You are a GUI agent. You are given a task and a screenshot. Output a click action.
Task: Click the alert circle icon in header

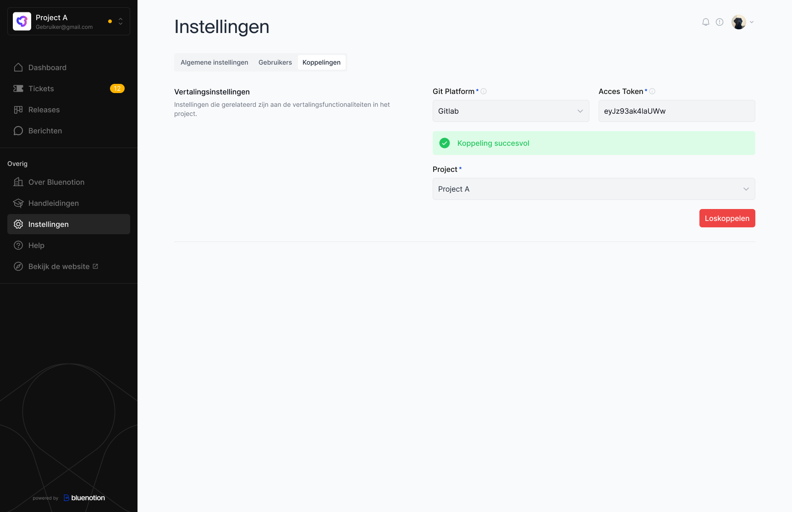pyautogui.click(x=720, y=22)
